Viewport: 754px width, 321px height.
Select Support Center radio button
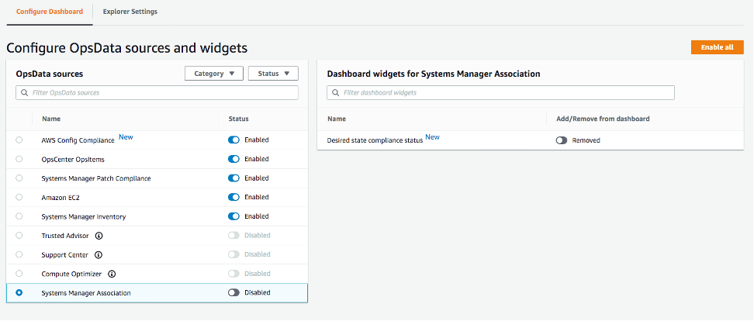click(19, 254)
